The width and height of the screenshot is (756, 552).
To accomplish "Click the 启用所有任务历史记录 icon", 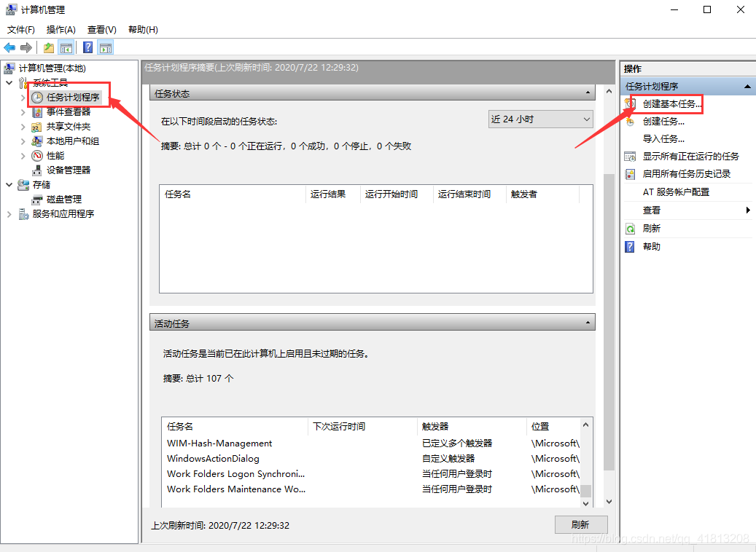I will tap(630, 174).
